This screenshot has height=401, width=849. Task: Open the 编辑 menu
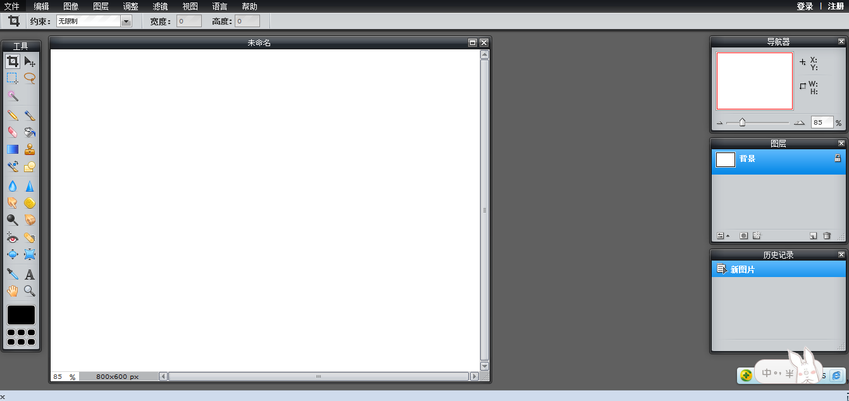41,6
